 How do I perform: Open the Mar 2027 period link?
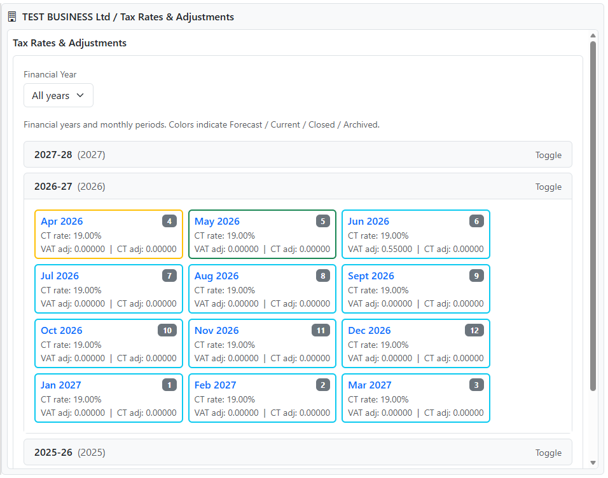point(370,385)
